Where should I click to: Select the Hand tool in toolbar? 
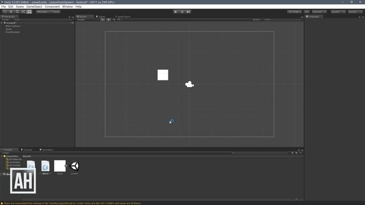click(x=5, y=11)
